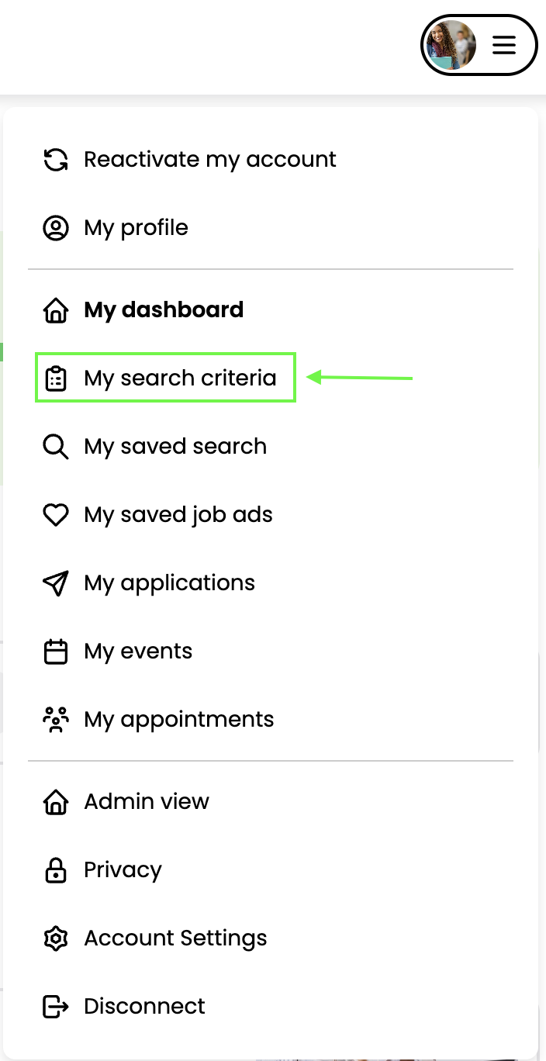
Task: Click the saved search magnifier icon
Action: coord(56,447)
